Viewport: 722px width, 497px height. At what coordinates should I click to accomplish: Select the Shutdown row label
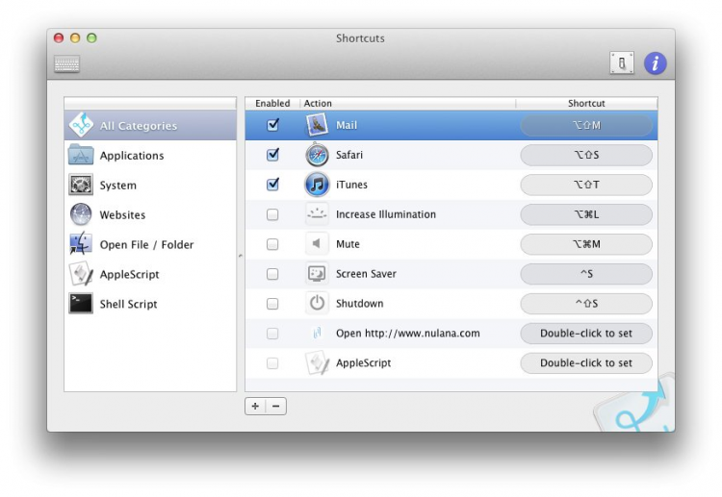360,304
